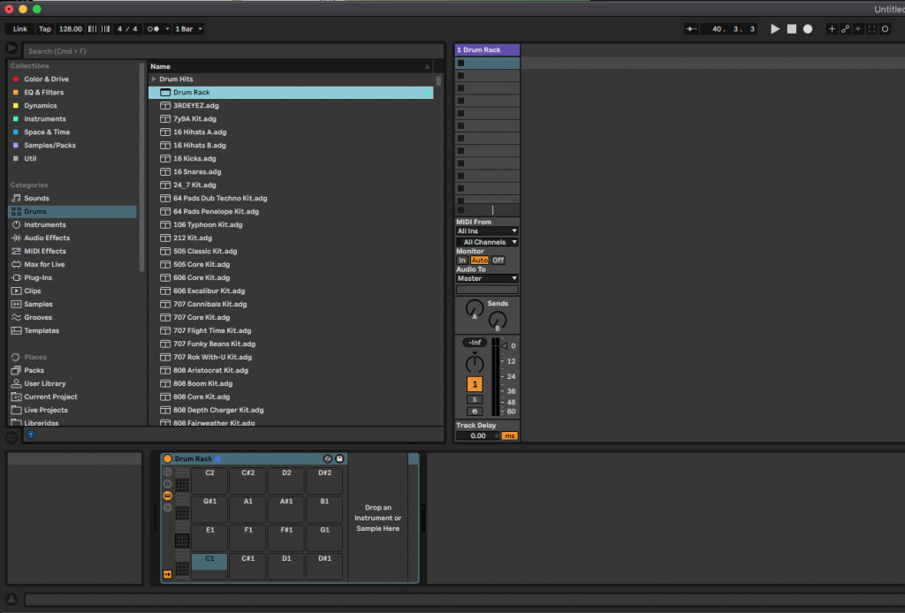This screenshot has height=613, width=905.
Task: Open the Instruments category with clock icon
Action: [44, 224]
